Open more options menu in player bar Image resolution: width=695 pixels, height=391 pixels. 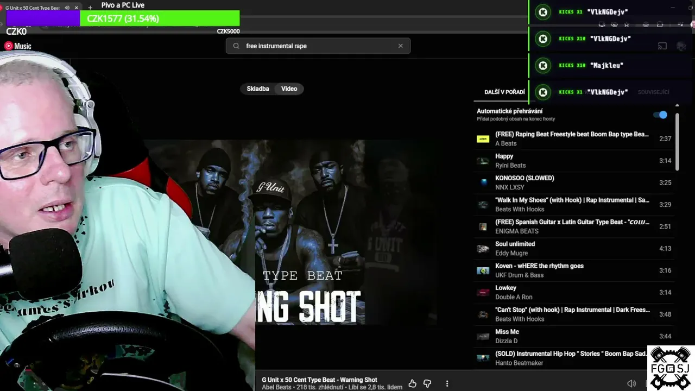[x=447, y=383]
